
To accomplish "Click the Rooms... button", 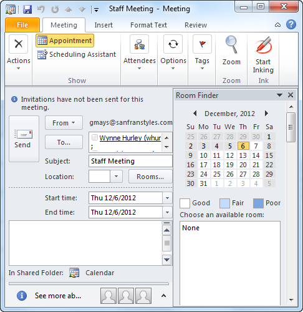I will pyautogui.click(x=150, y=177).
